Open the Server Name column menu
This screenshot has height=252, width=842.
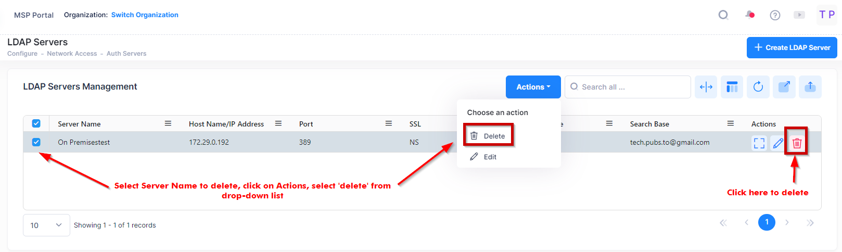point(168,123)
